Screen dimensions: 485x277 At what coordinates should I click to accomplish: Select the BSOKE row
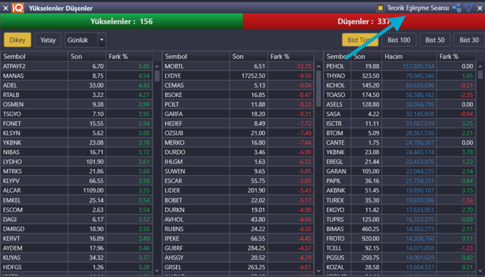238,95
